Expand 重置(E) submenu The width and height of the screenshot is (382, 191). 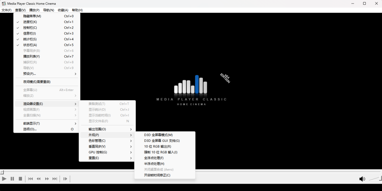pos(107,158)
